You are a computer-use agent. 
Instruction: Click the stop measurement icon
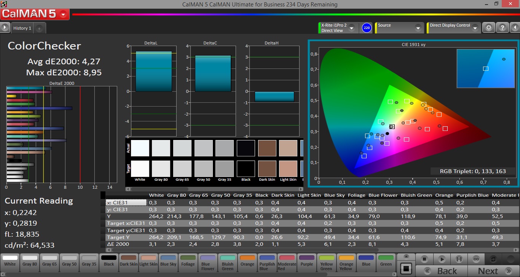(x=424, y=259)
